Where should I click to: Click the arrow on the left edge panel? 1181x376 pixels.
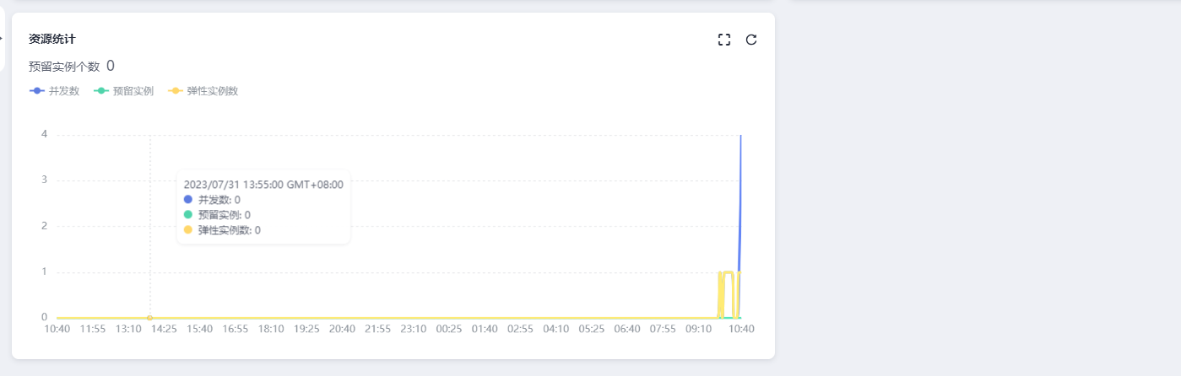[1, 38]
